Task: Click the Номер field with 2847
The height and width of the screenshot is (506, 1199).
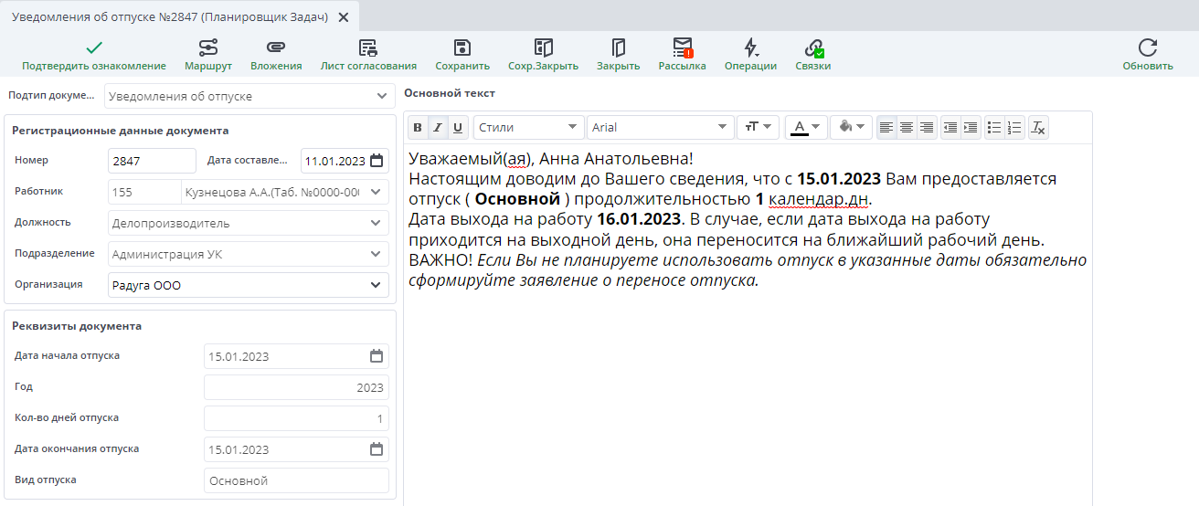Action: [152, 161]
